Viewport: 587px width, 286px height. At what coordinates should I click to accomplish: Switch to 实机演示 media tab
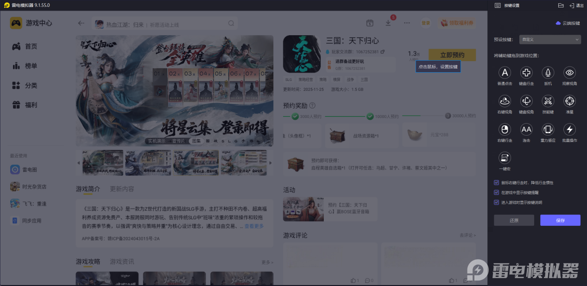pos(156,141)
